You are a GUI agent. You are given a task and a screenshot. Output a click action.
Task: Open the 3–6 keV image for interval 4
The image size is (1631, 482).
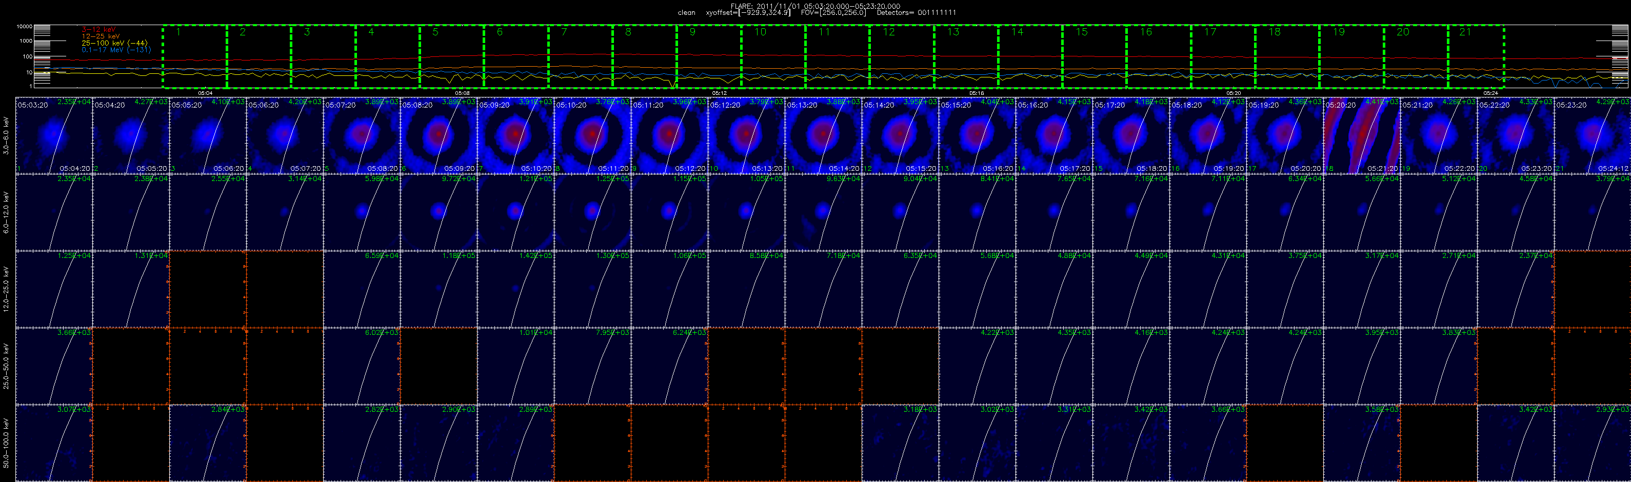point(285,135)
